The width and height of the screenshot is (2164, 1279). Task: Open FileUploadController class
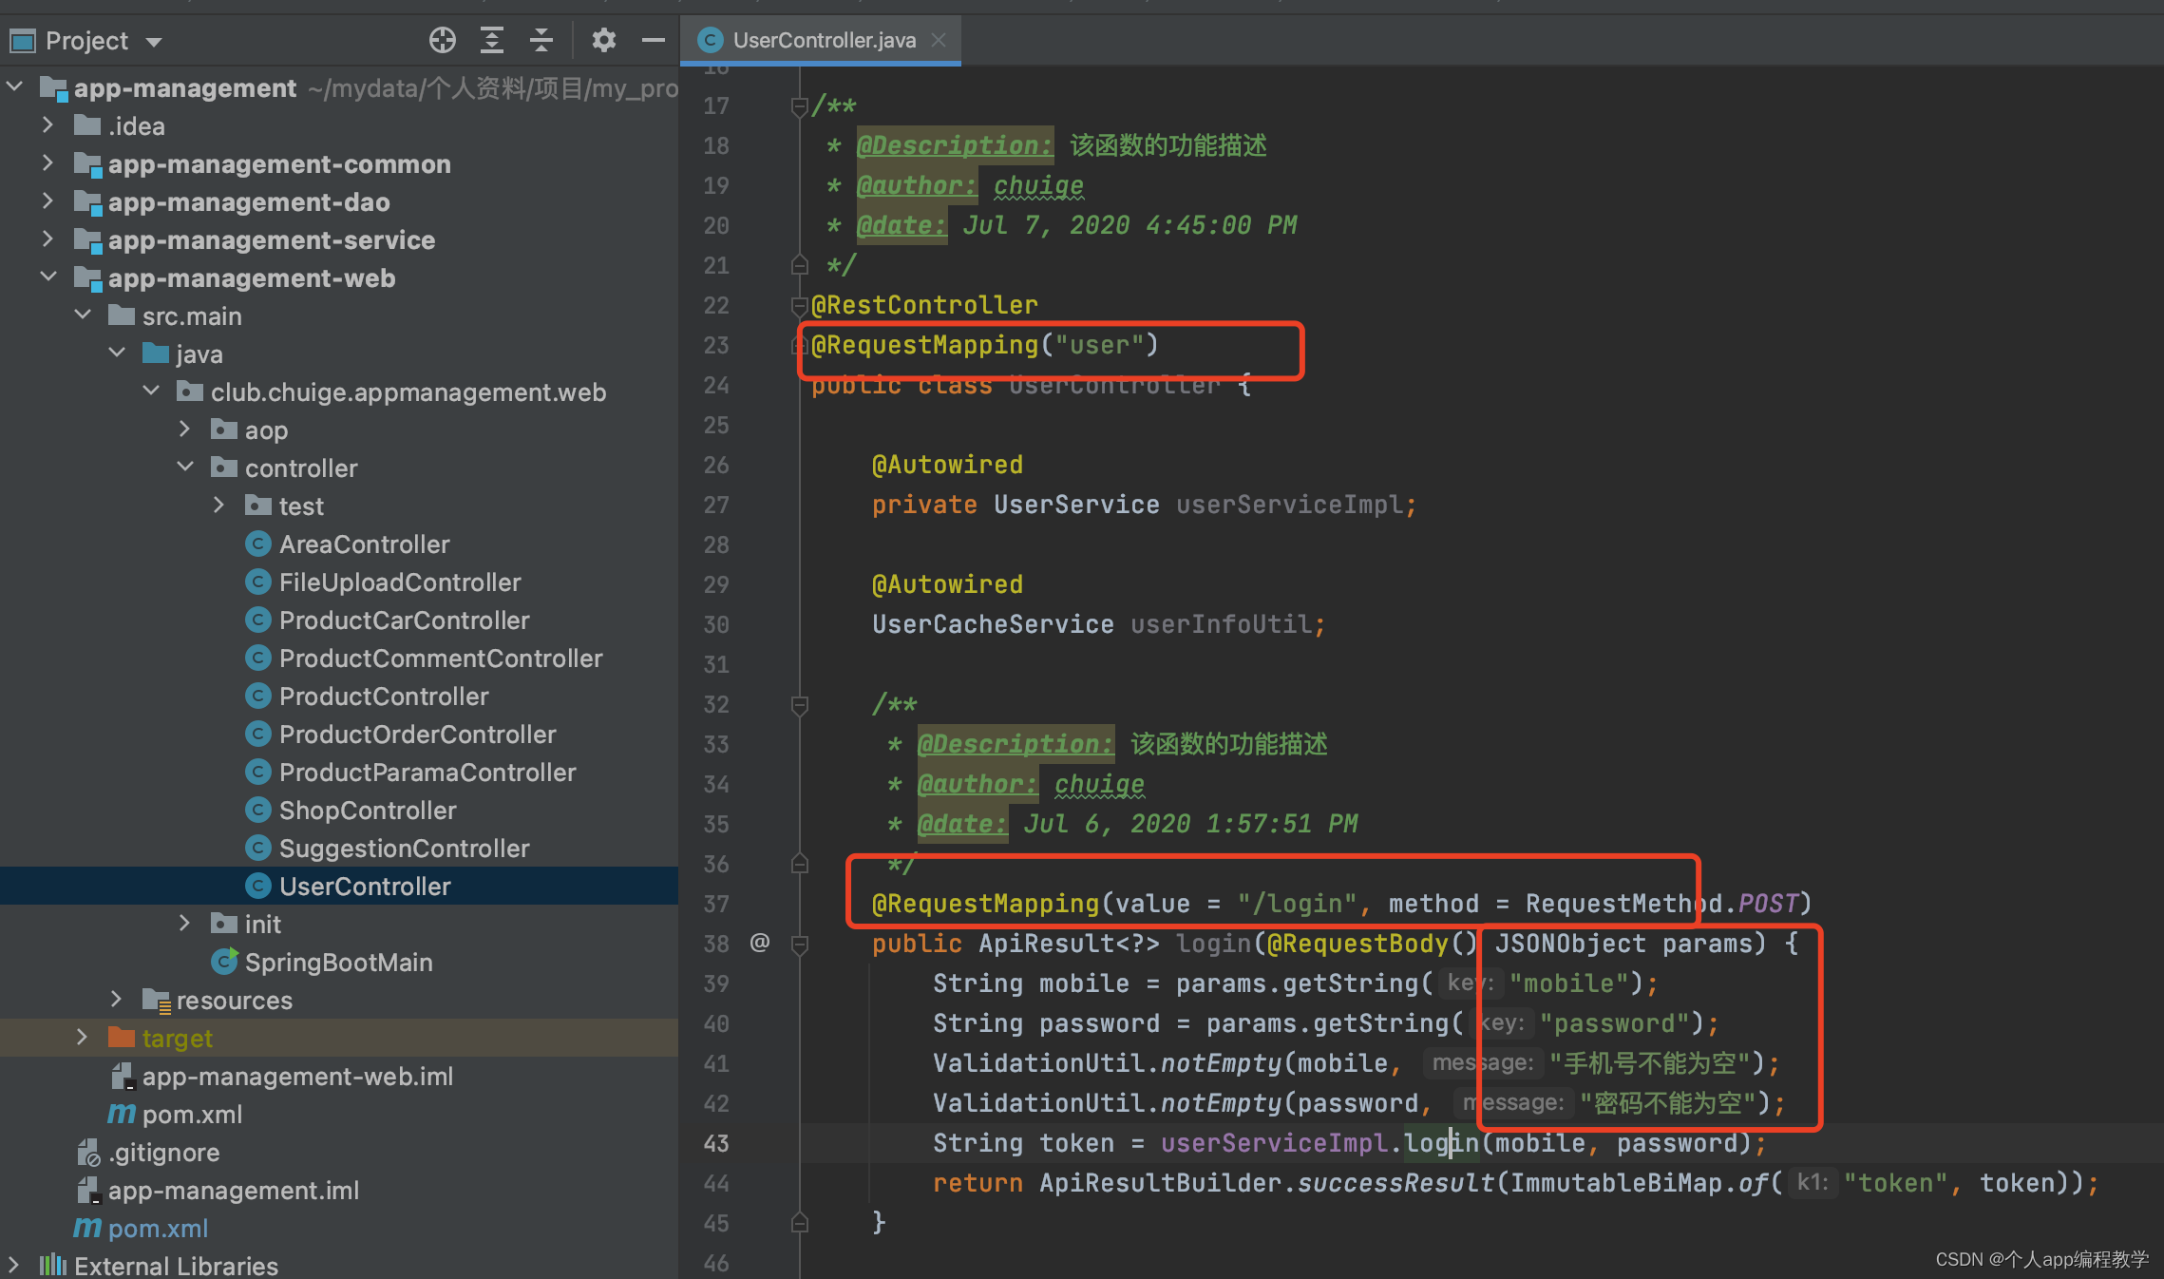pos(400,582)
